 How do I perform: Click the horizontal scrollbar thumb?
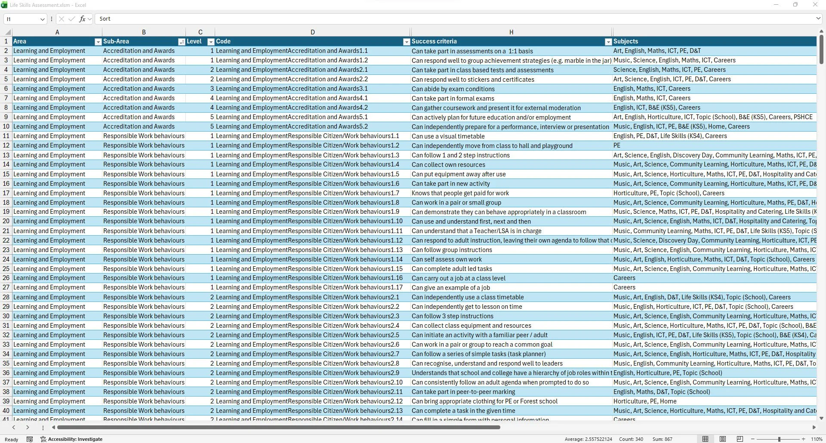click(279, 428)
